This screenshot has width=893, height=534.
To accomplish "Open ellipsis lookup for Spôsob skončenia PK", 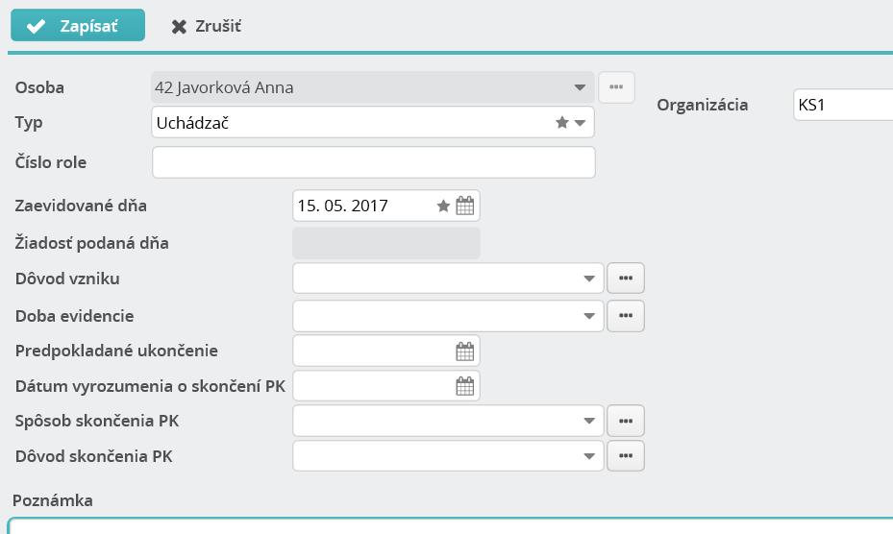I will (626, 421).
